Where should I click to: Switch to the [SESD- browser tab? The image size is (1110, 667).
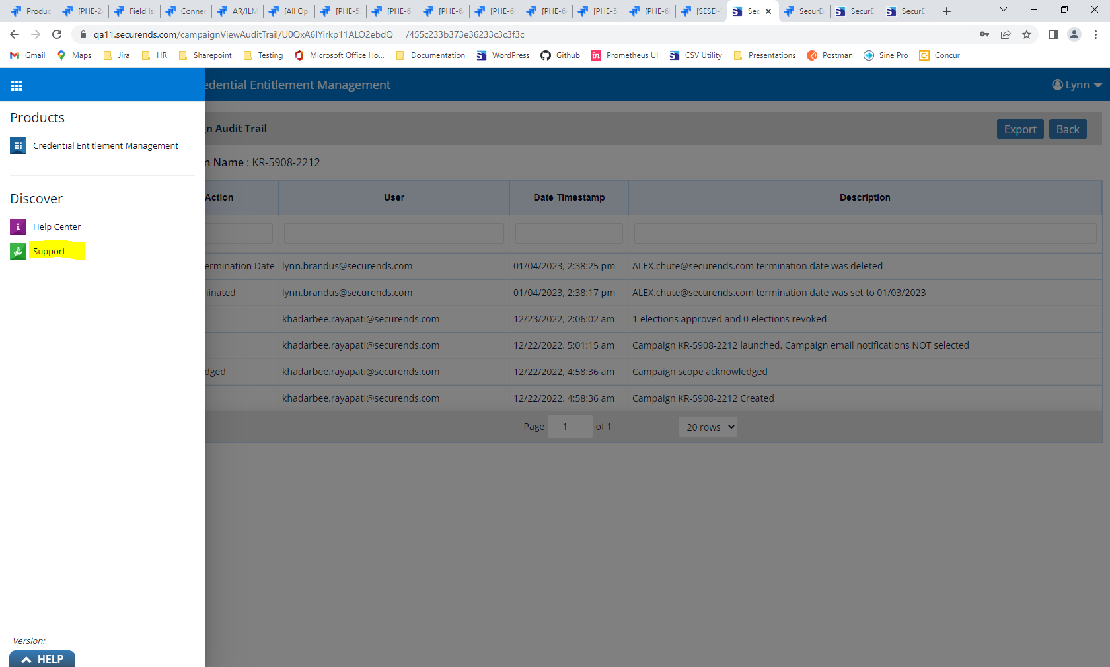point(700,11)
